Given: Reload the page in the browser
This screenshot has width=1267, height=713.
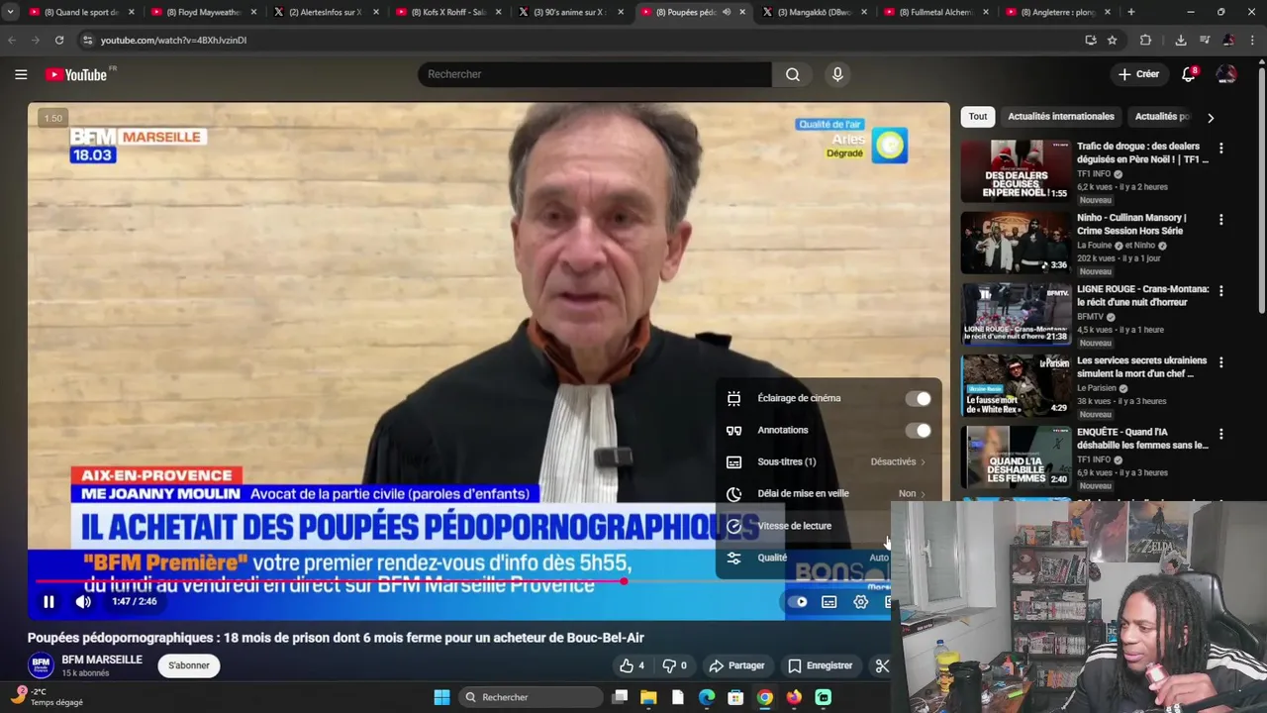Looking at the screenshot, I should click(59, 40).
